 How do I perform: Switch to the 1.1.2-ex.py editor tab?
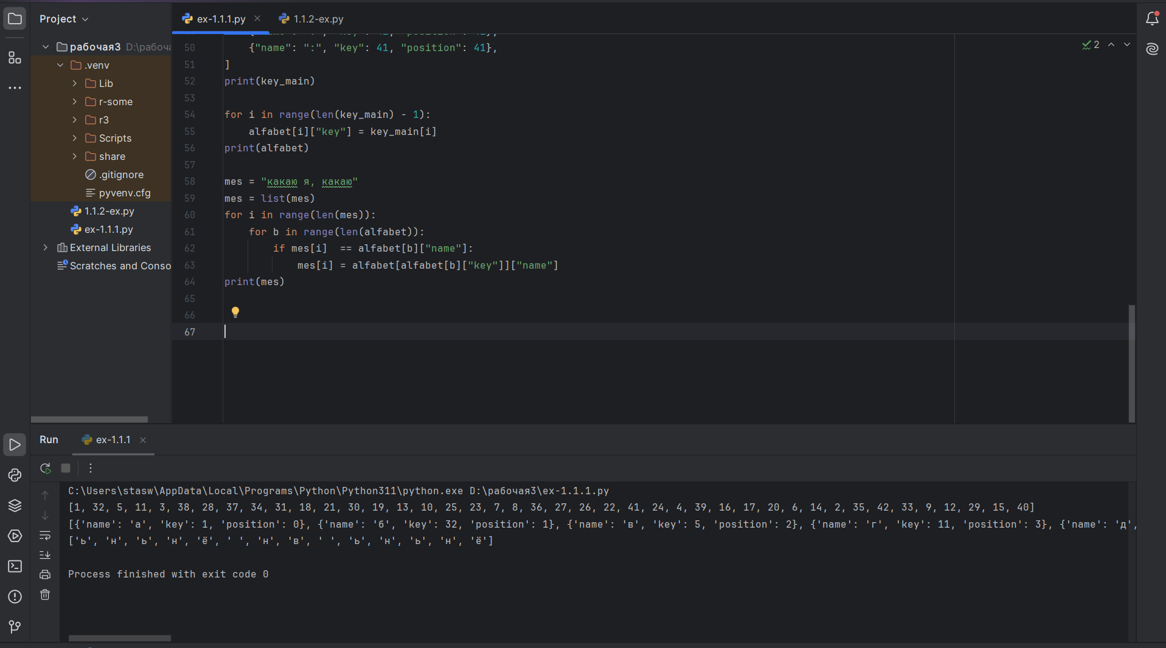(x=311, y=19)
